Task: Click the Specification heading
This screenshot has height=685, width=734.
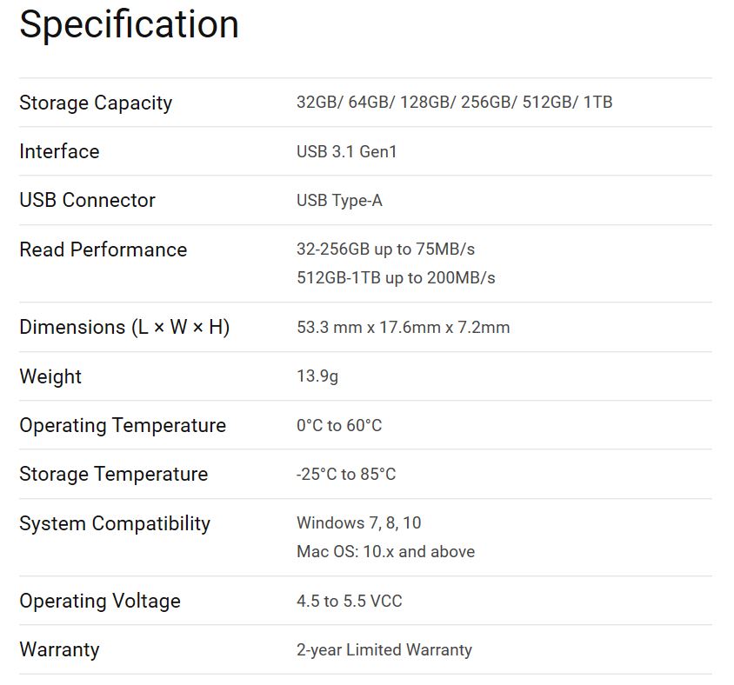Action: coord(129,24)
